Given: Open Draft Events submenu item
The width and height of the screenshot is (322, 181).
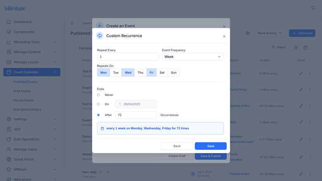Looking at the screenshot, I should tap(22, 91).
